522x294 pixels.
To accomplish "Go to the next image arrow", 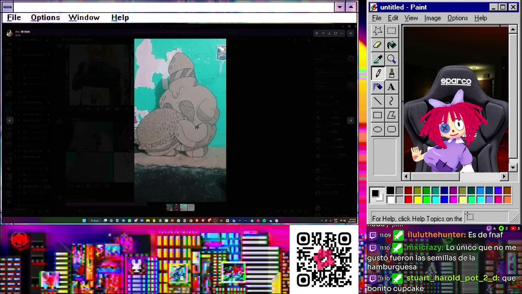I will click(x=350, y=120).
